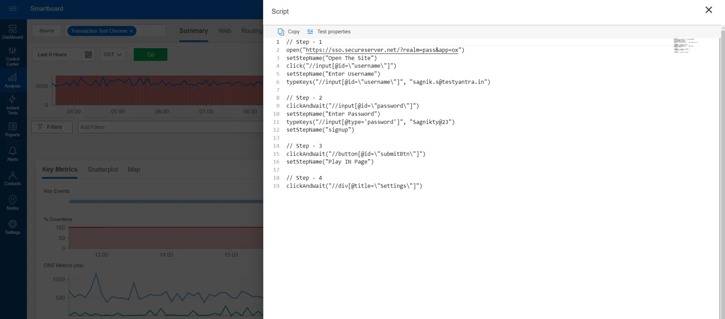
Task: Click the green Go button
Action: [x=151, y=54]
